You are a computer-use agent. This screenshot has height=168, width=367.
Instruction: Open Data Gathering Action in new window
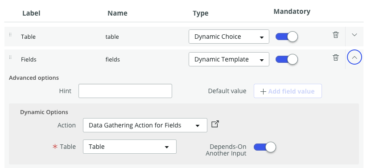point(215,124)
